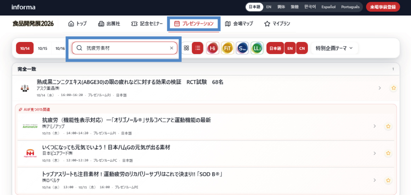The width and height of the screenshot is (411, 195).
Task: Filter by the Hi exhibition icon
Action: pyautogui.click(x=213, y=48)
